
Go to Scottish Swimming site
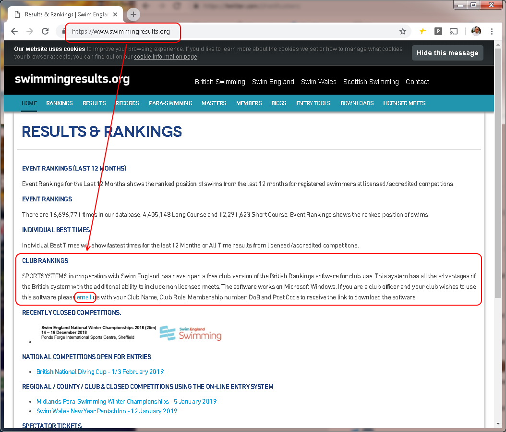(371, 82)
